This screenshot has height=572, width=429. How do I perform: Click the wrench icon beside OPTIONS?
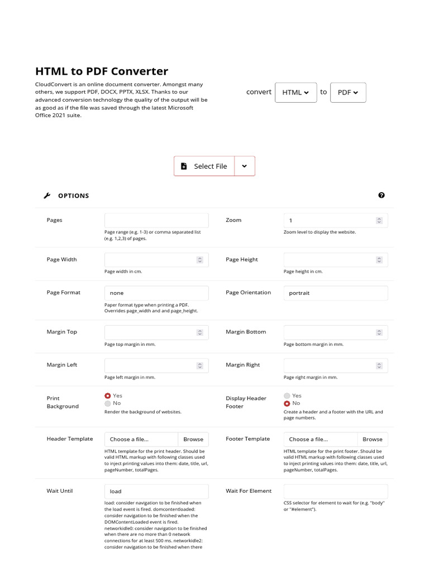click(x=47, y=196)
